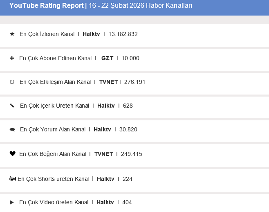Click the circular arrow interaction icon
This screenshot has width=269, height=212.
point(12,82)
